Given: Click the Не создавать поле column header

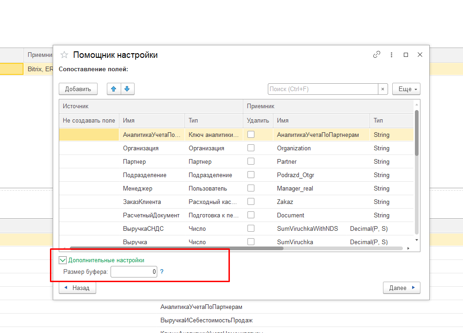Looking at the screenshot, I should coord(89,120).
